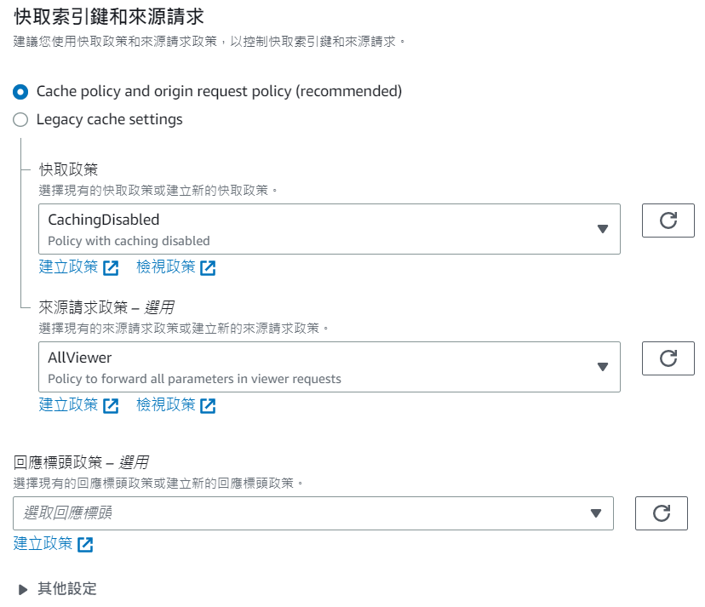Image resolution: width=705 pixels, height=607 pixels.
Task: Open 建立政策 link under cache policy
Action: coord(69,266)
